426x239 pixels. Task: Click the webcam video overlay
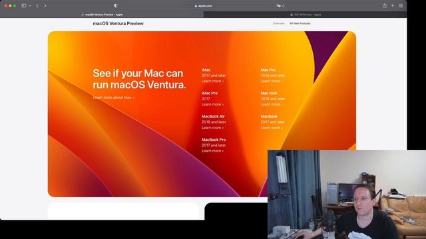coord(347,195)
